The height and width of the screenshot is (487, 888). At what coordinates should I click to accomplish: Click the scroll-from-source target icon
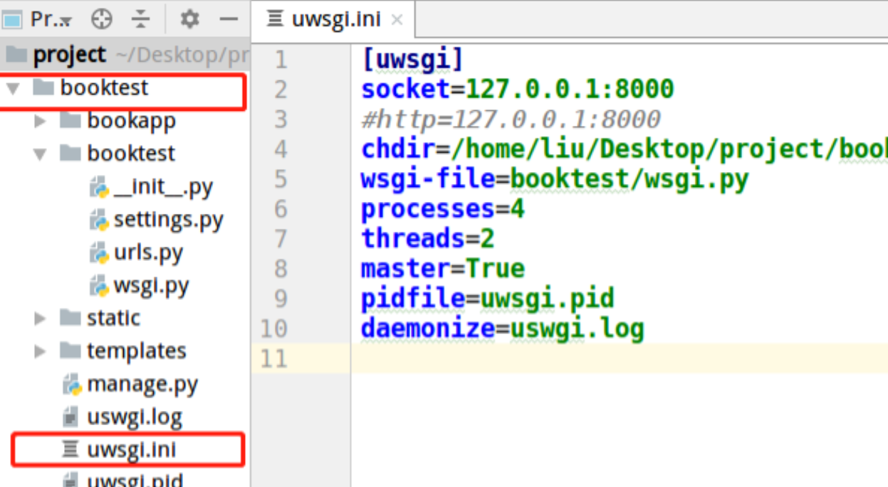tap(102, 19)
